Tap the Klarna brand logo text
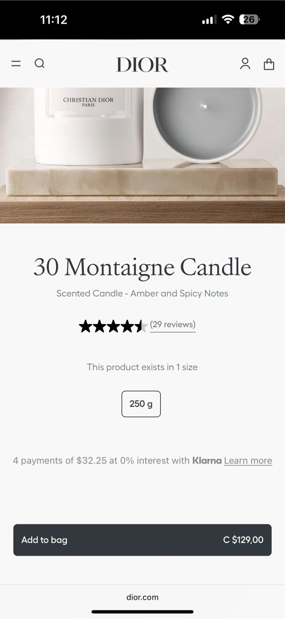 coord(207,460)
